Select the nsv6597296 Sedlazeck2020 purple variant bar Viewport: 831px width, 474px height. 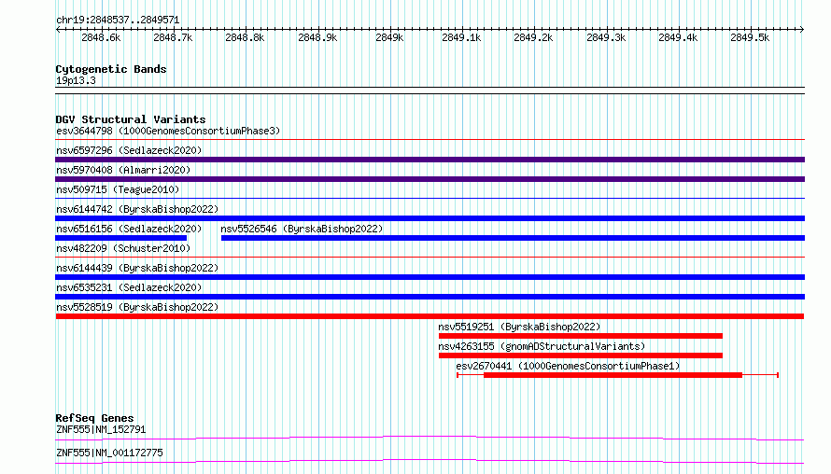tap(430, 160)
